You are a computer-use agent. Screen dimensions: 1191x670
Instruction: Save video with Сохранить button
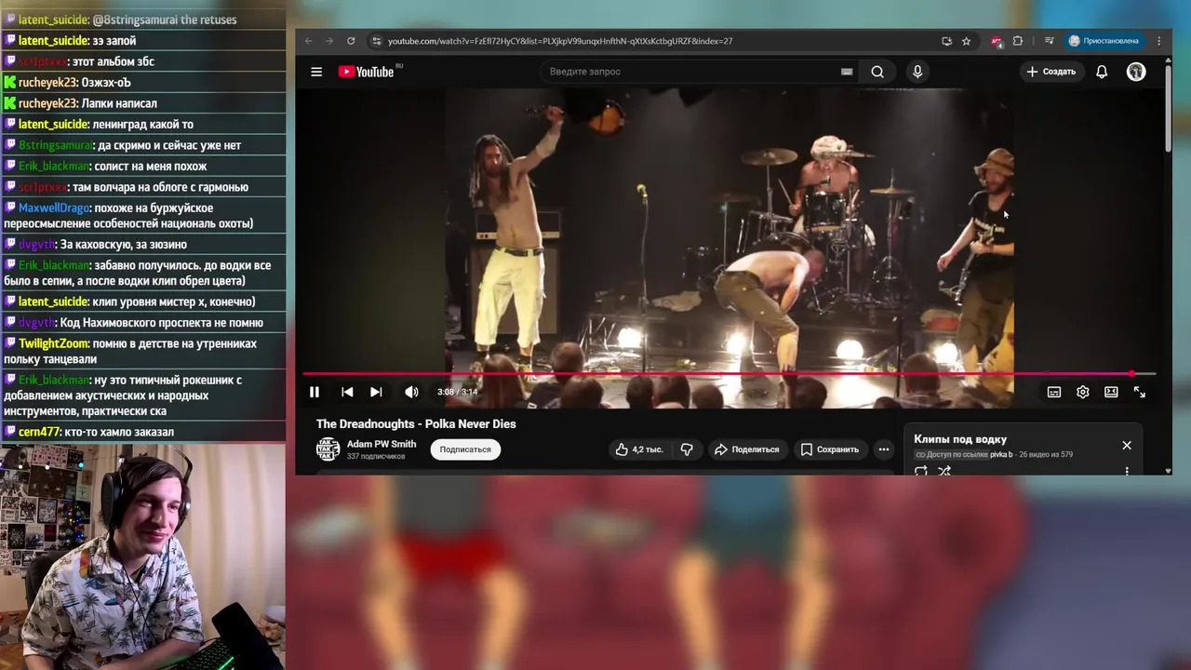830,449
